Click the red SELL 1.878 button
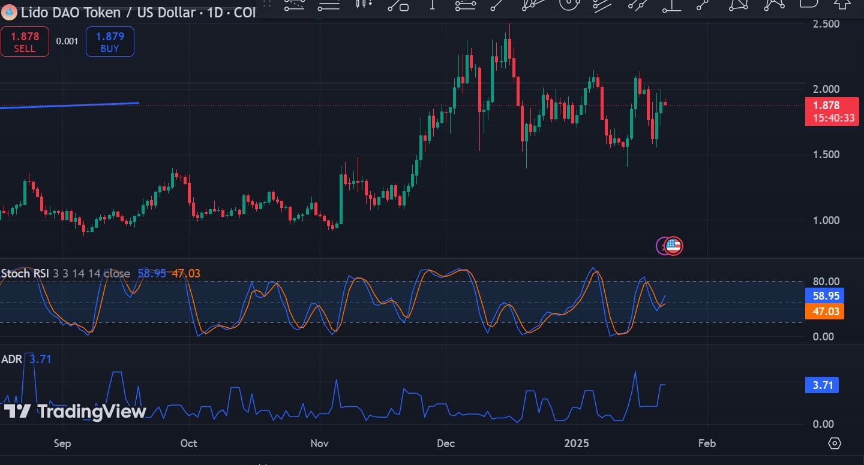The width and height of the screenshot is (864, 465). point(25,42)
